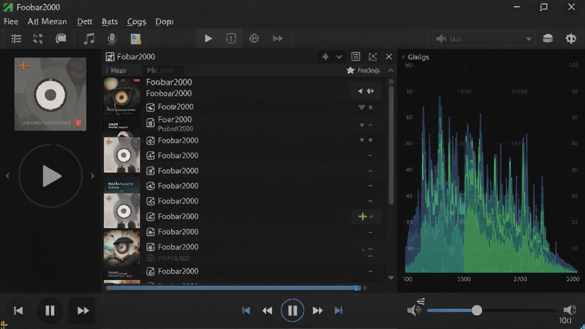Image resolution: width=585 pixels, height=329 pixels.
Task: Click the playlist list icon in toolbar
Action: pos(16,38)
